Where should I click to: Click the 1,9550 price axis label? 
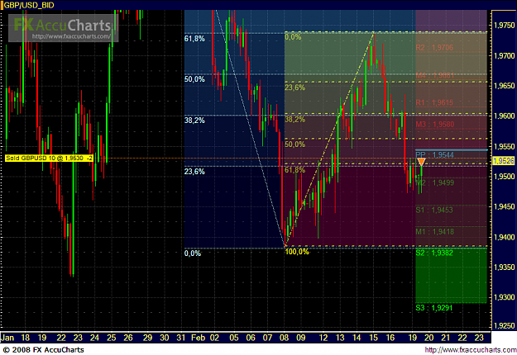pos(505,146)
